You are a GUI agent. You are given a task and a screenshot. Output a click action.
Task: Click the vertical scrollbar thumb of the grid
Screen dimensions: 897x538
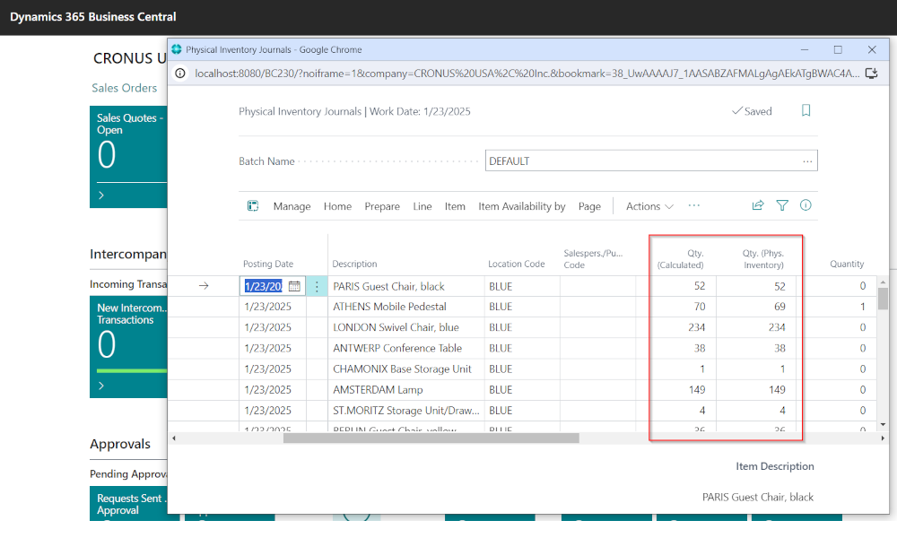[883, 299]
